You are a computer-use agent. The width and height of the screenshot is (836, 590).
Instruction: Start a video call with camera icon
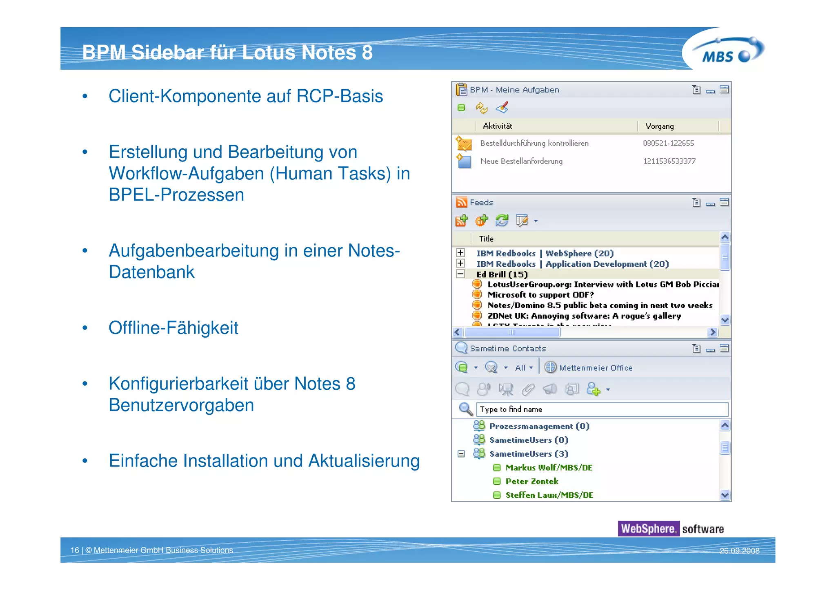506,389
